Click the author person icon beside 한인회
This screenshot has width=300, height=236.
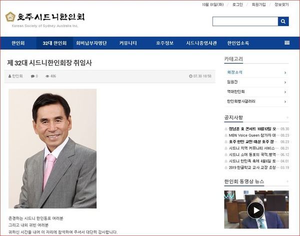click(x=10, y=76)
